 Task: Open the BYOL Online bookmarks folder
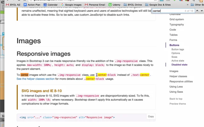tap(133, 5)
